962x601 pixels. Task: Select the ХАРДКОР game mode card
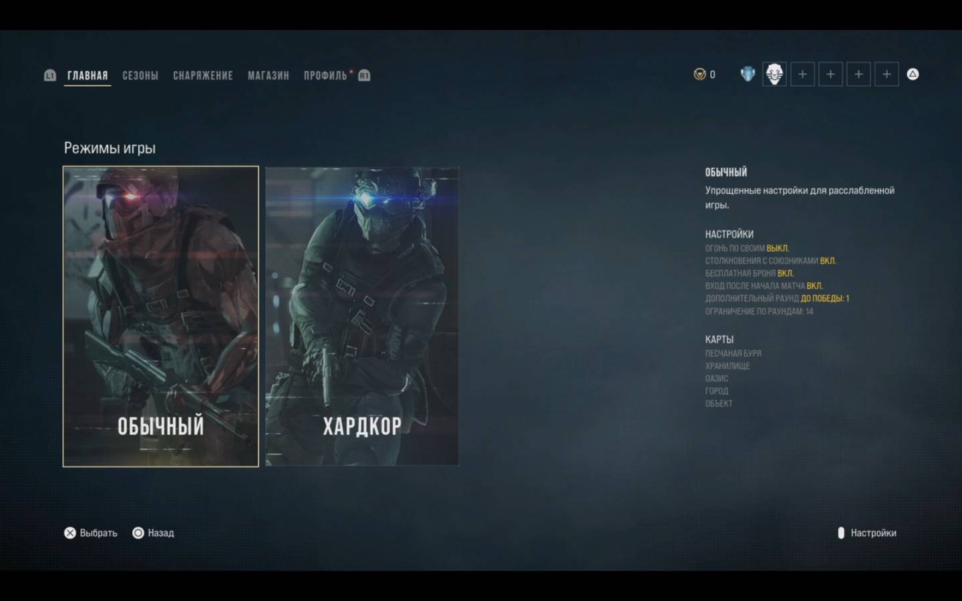(x=362, y=317)
